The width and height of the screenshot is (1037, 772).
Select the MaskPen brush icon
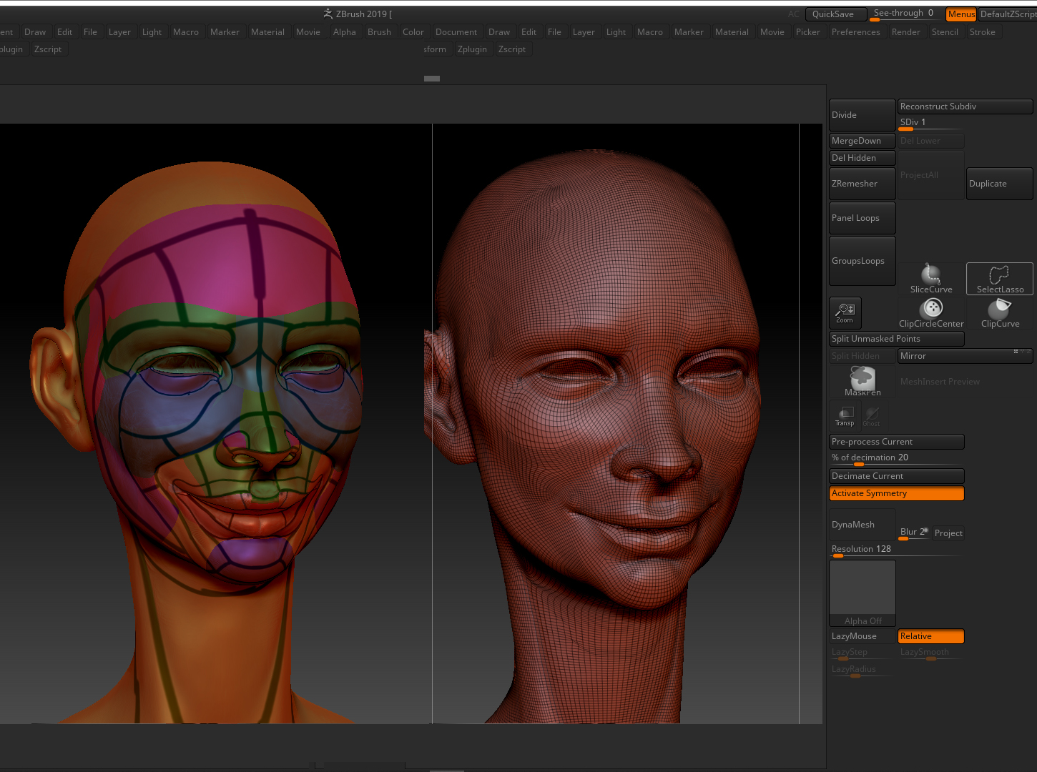[862, 381]
